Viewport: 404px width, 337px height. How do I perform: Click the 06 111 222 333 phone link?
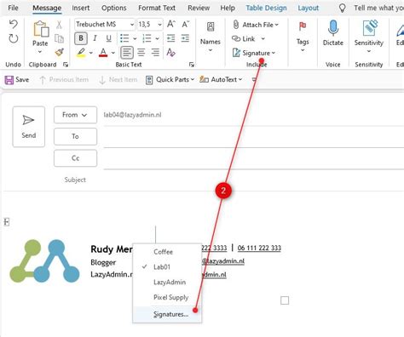(x=259, y=248)
